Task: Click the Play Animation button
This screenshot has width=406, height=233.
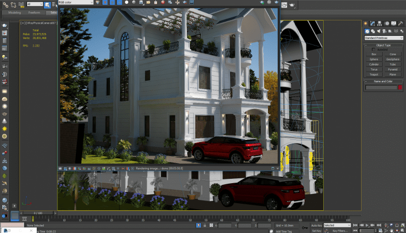Action: coord(367,225)
